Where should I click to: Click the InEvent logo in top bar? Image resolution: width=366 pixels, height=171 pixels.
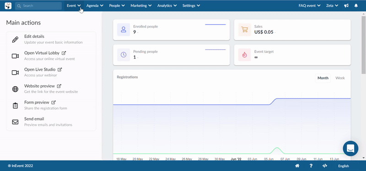pos(8,5)
